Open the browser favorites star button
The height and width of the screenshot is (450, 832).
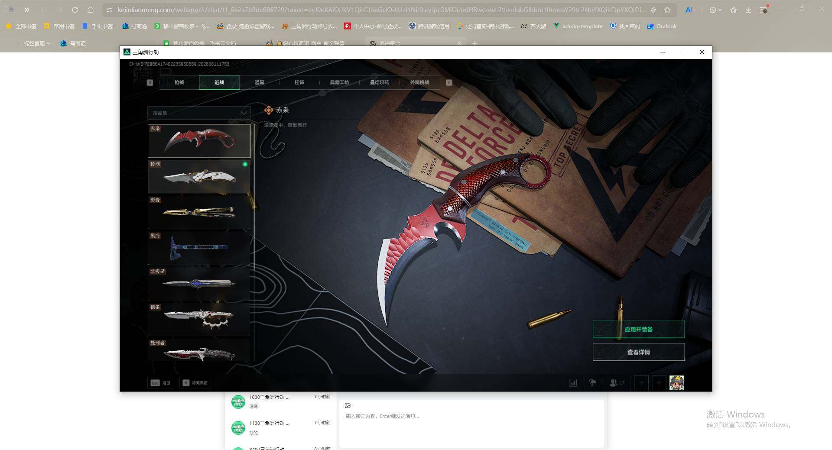(x=733, y=10)
